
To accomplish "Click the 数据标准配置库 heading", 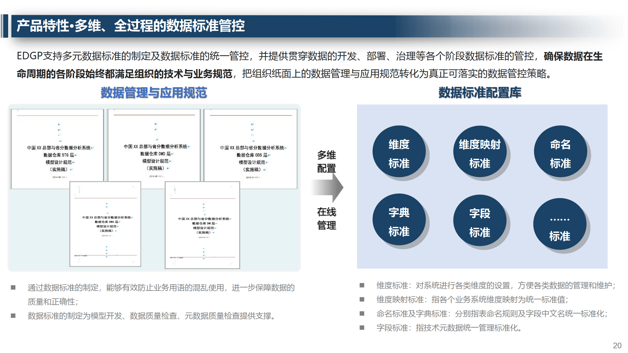I will 479,93.
